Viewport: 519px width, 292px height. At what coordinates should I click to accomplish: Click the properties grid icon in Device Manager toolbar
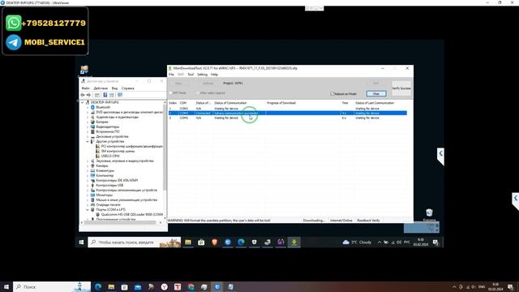pos(97,95)
